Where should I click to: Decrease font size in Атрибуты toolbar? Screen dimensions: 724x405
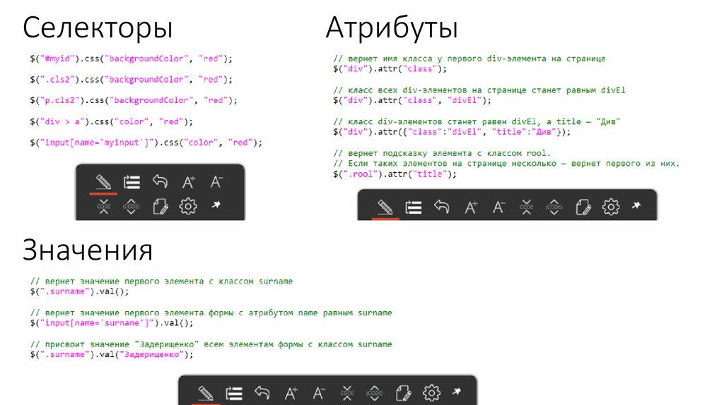499,207
